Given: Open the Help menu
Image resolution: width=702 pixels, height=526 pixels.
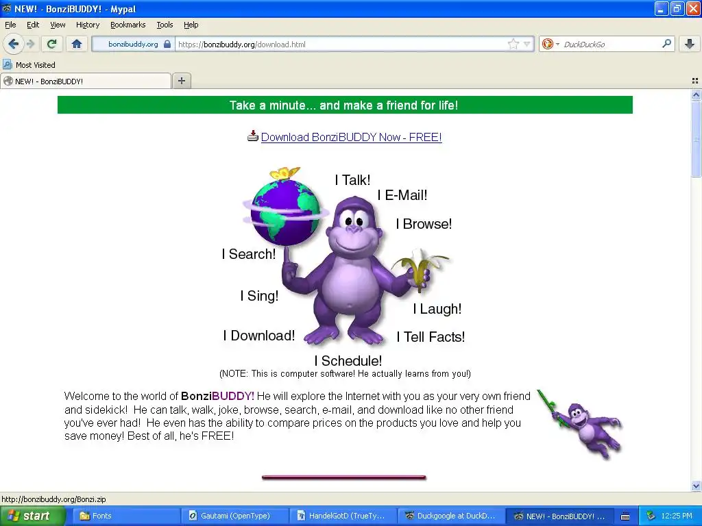Looking at the screenshot, I should point(191,25).
